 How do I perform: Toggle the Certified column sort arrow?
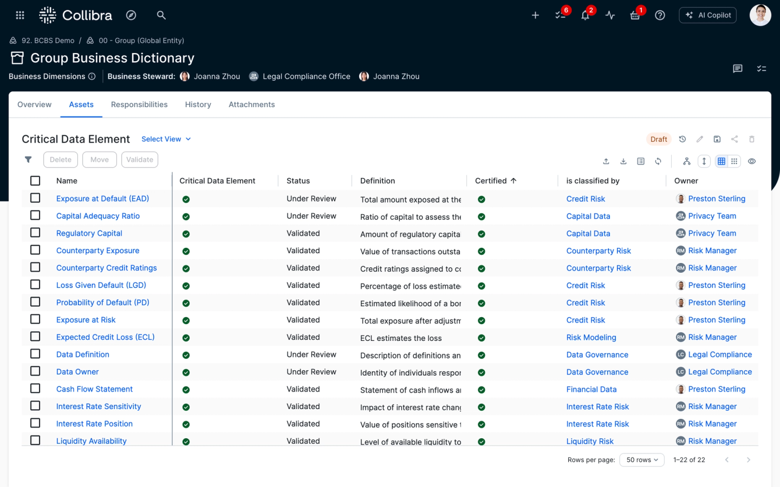click(x=513, y=180)
